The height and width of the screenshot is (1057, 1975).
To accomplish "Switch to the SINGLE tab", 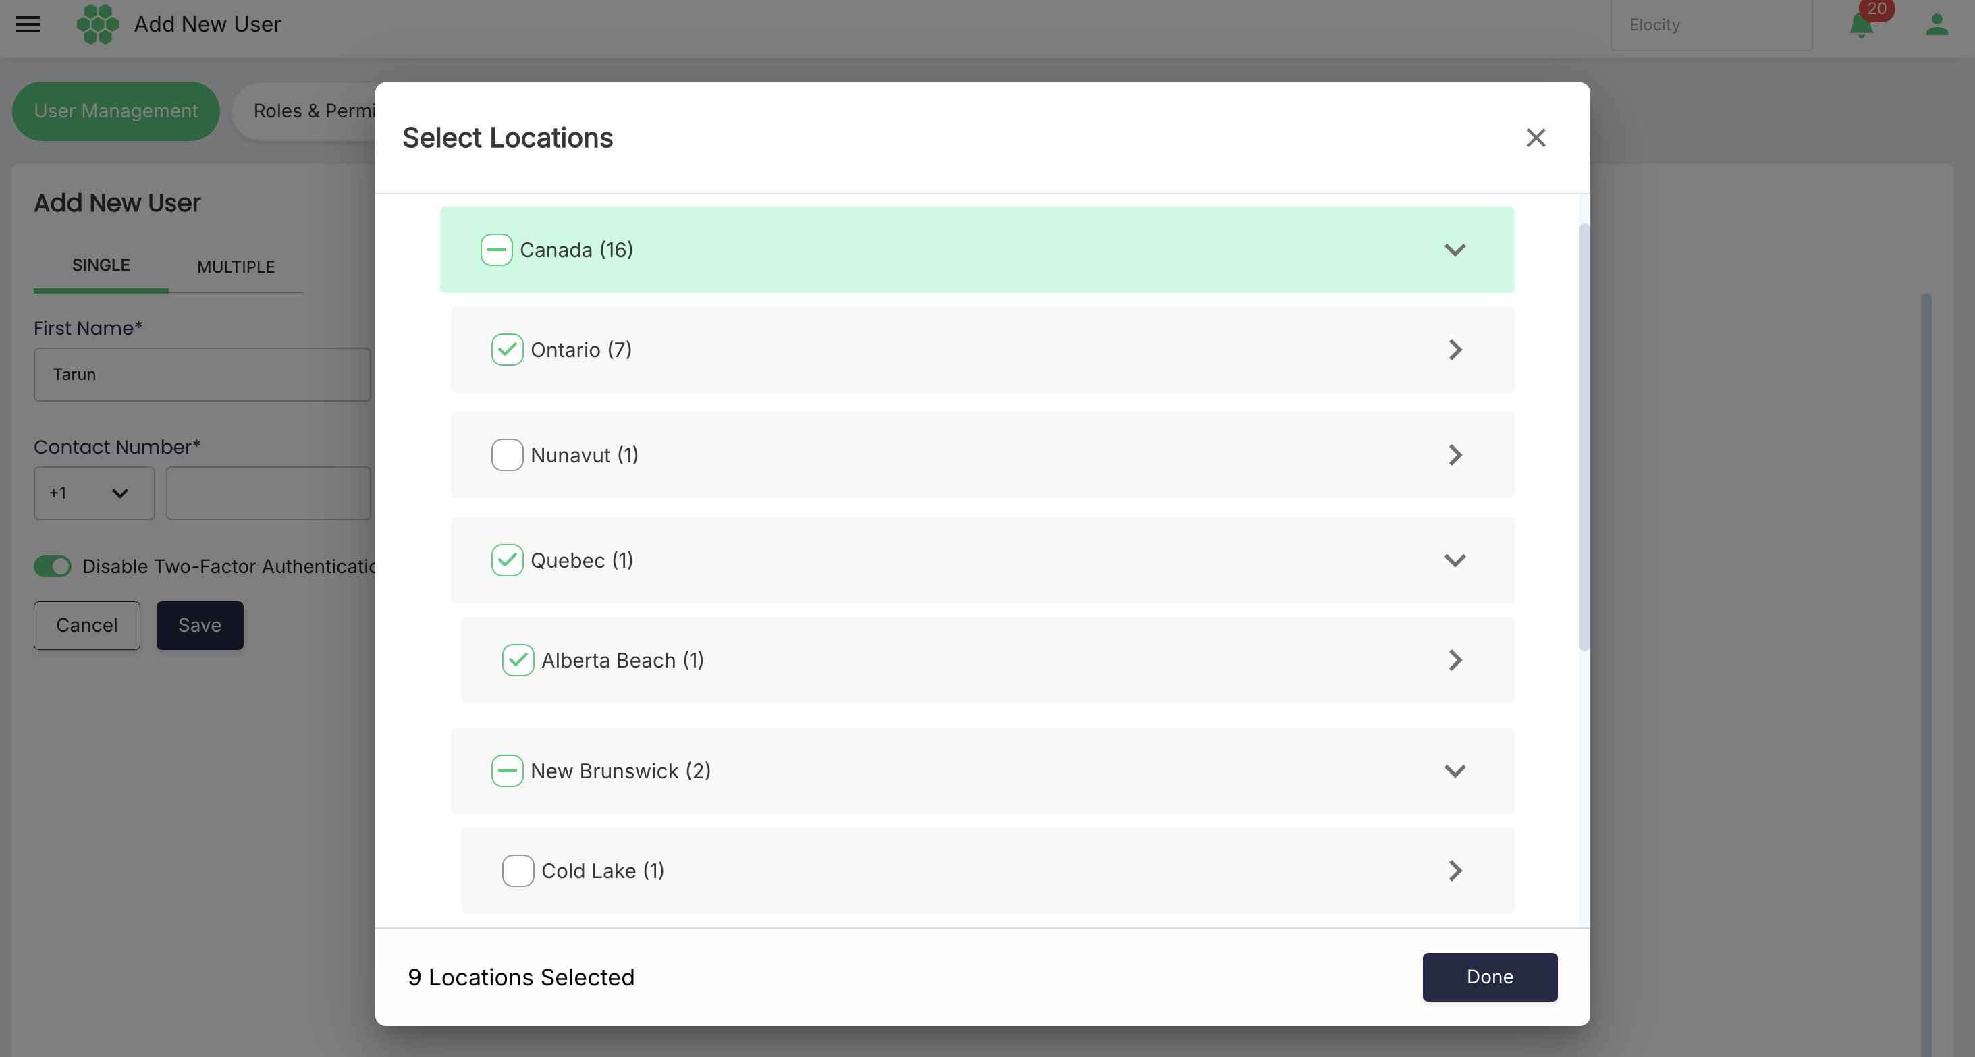I will [101, 265].
